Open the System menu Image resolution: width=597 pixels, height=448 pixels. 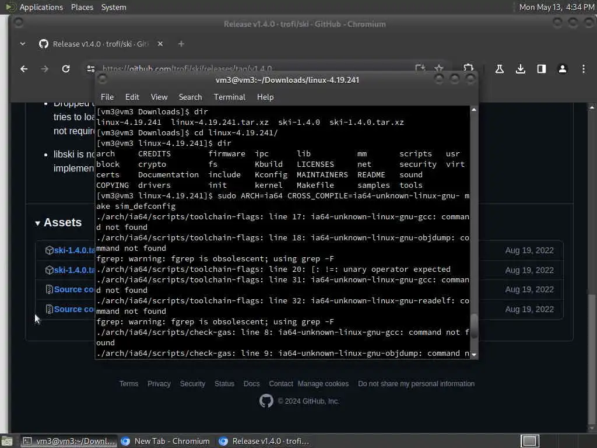click(114, 7)
